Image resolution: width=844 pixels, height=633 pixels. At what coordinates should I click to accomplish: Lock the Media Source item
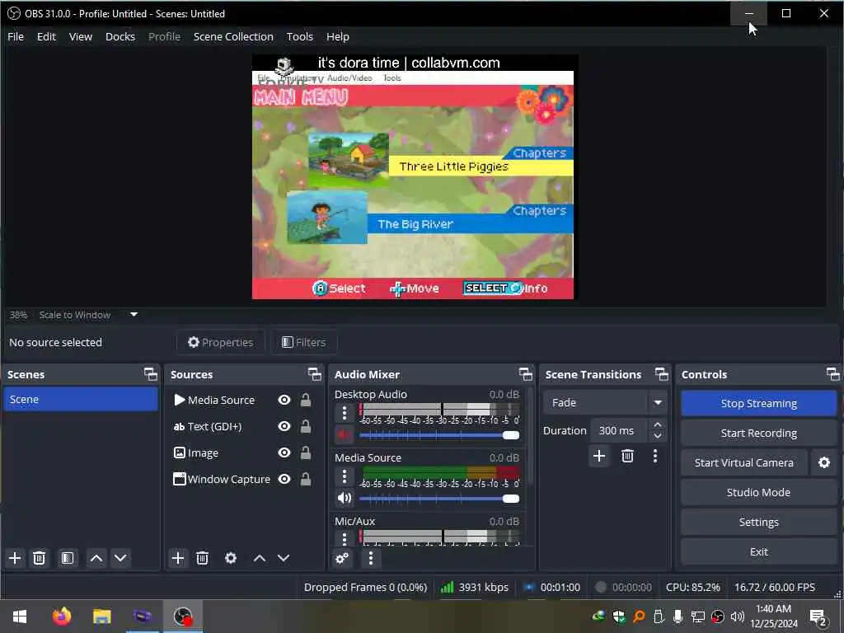coord(305,400)
